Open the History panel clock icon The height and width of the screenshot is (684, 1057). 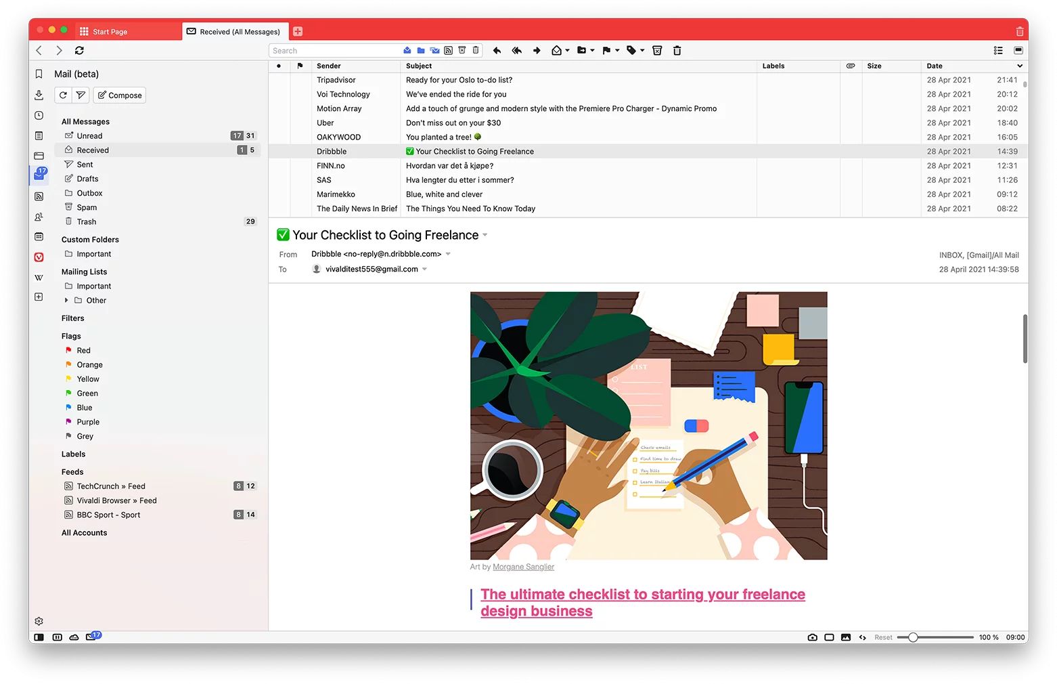[x=39, y=115]
